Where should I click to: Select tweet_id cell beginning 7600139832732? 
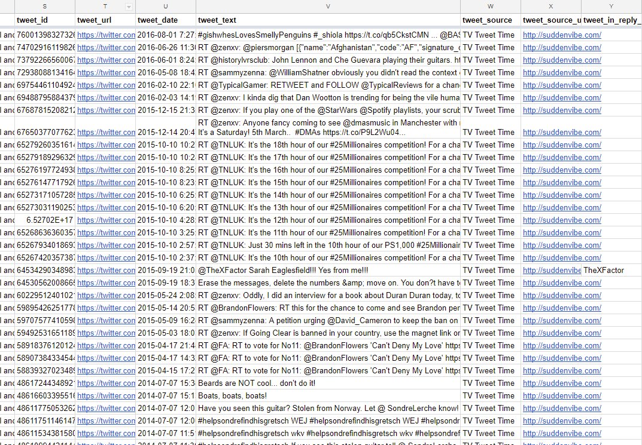[x=45, y=35]
